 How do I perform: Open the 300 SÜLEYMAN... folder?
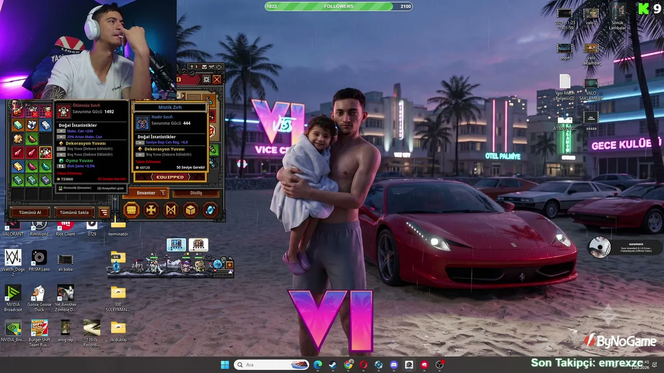coord(118,299)
